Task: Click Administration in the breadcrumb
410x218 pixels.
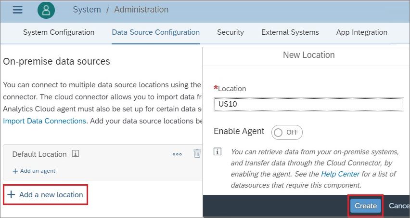Action: [141, 10]
